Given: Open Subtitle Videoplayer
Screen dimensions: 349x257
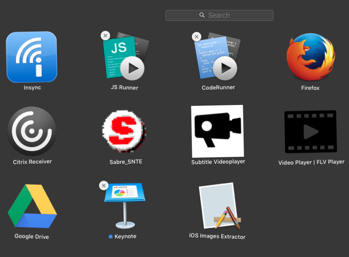Looking at the screenshot, I should [217, 131].
